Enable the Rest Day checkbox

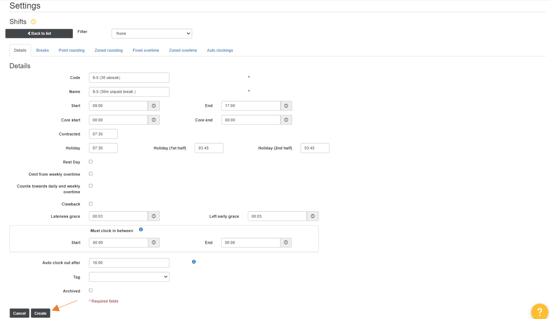tap(91, 161)
